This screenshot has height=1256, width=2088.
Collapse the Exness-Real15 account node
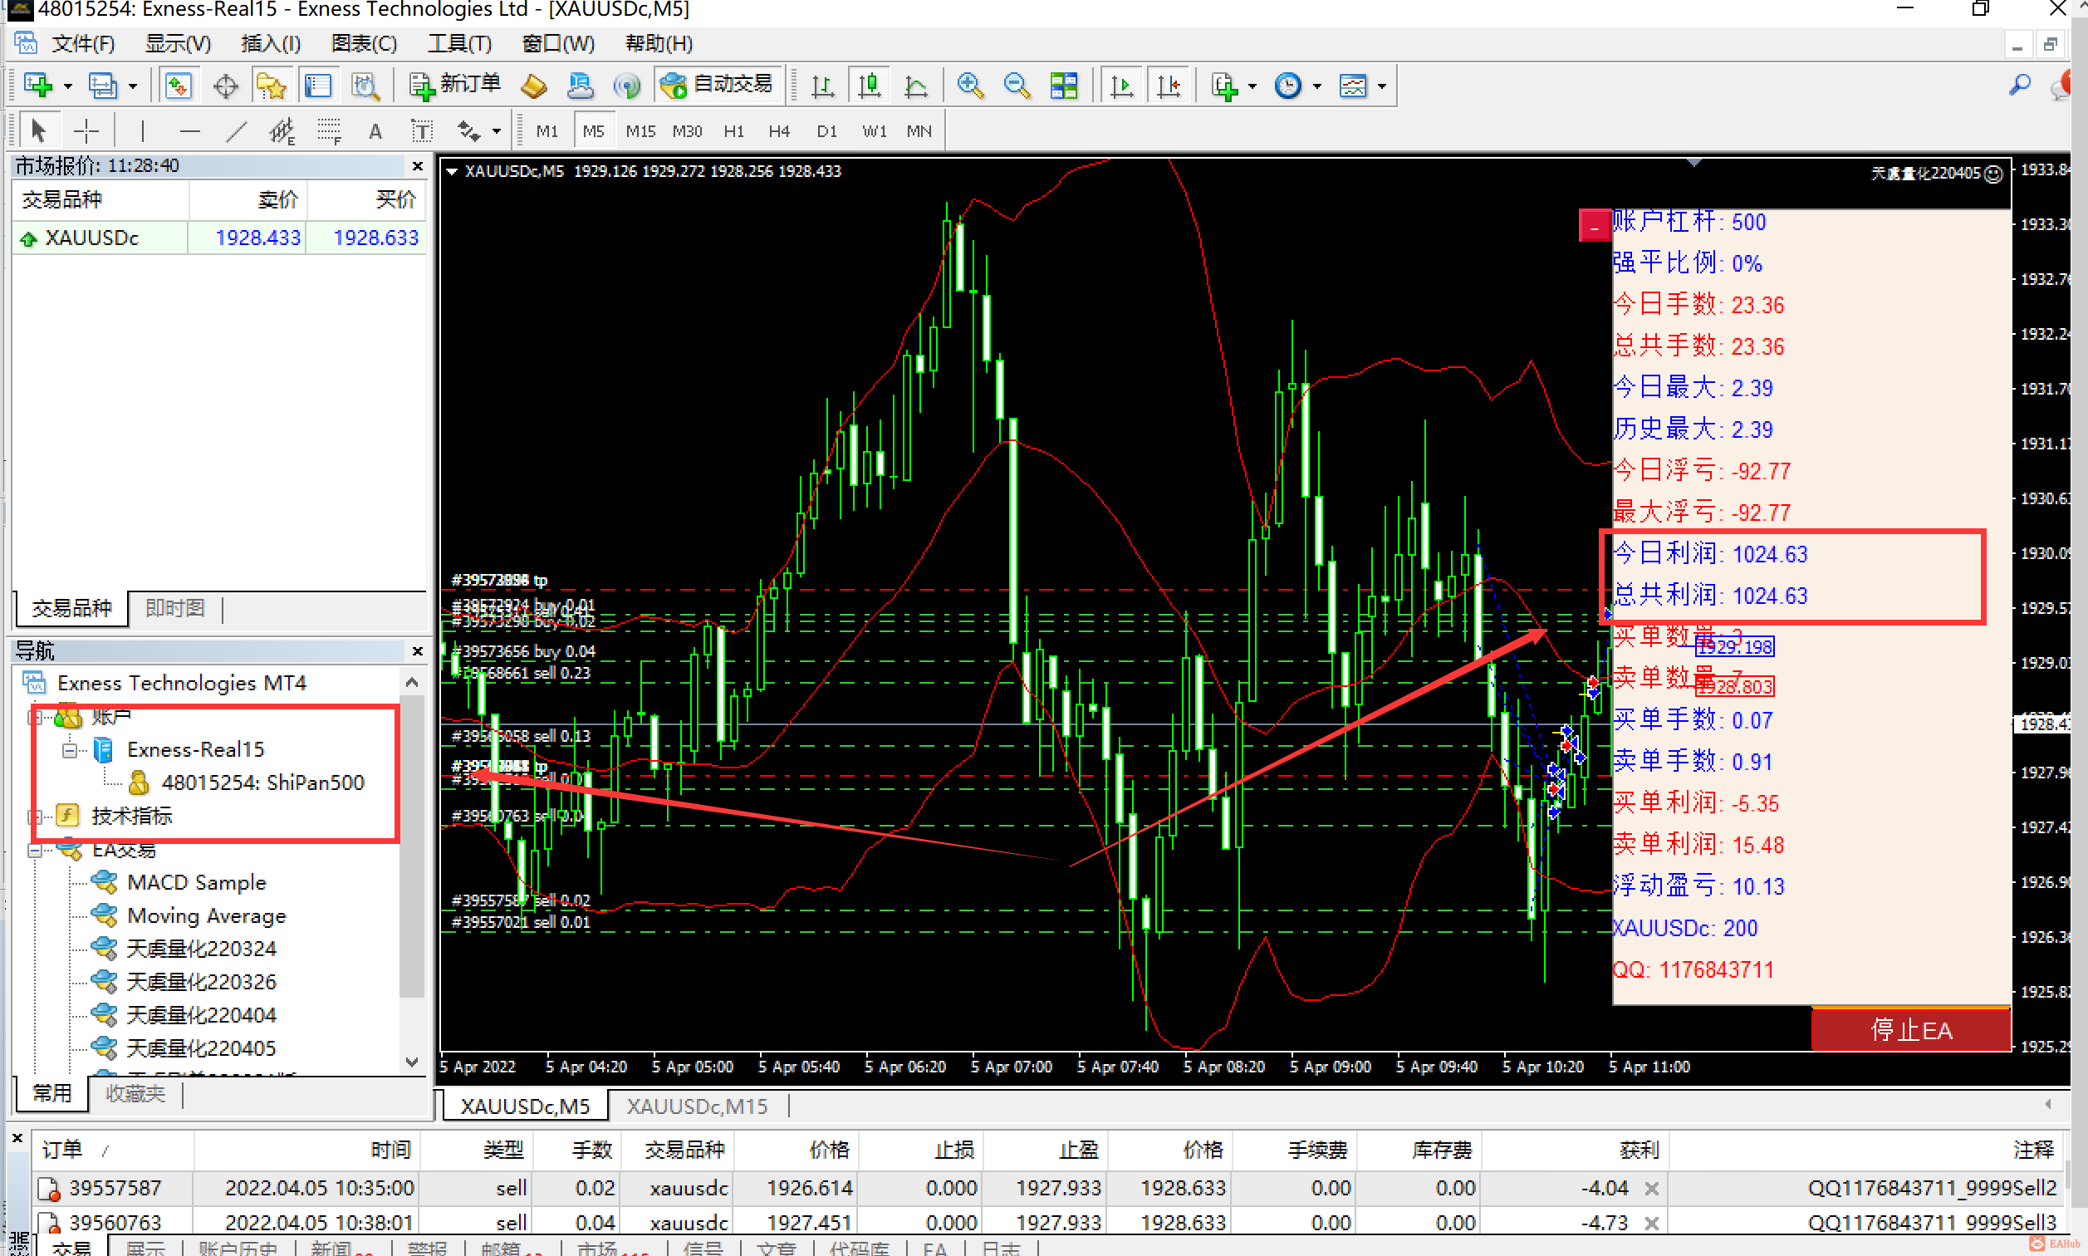coord(71,750)
